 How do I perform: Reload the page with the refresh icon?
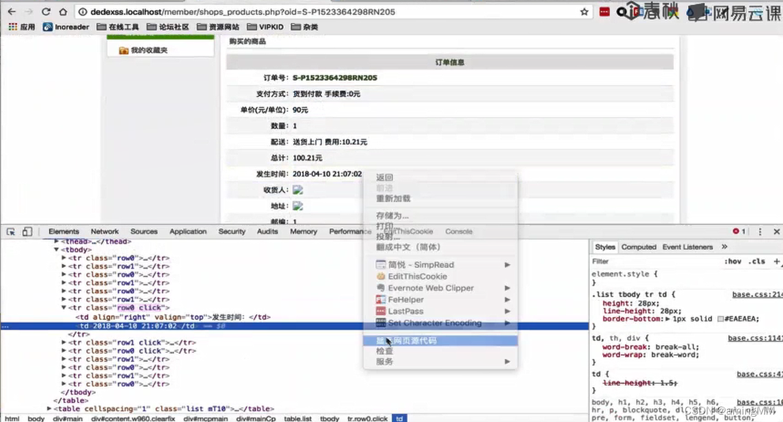[46, 12]
